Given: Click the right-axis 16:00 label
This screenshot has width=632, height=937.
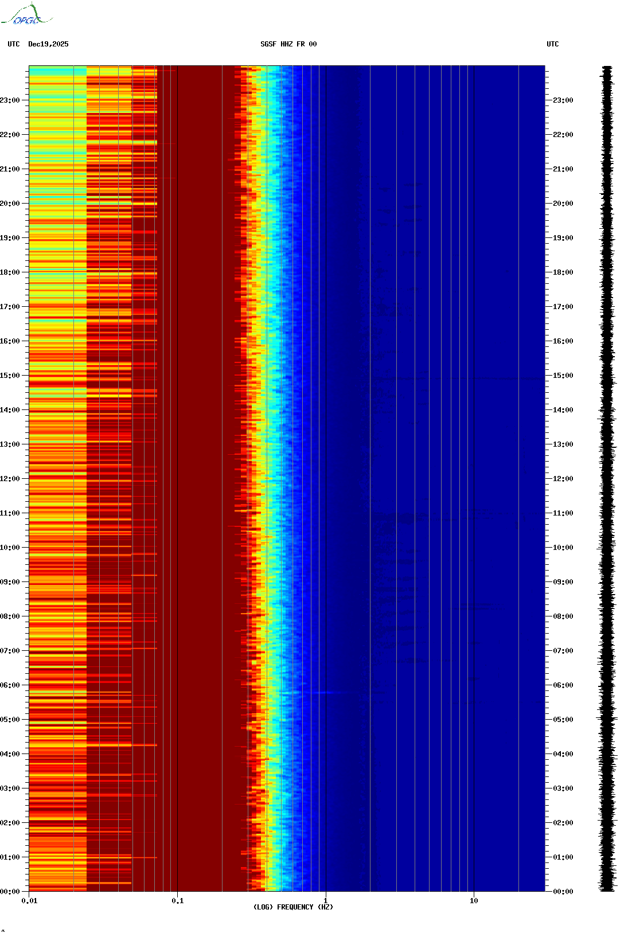Looking at the screenshot, I should (x=563, y=341).
